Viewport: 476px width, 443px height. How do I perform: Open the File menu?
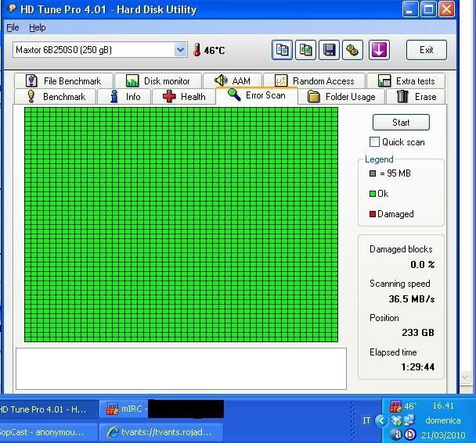[13, 27]
